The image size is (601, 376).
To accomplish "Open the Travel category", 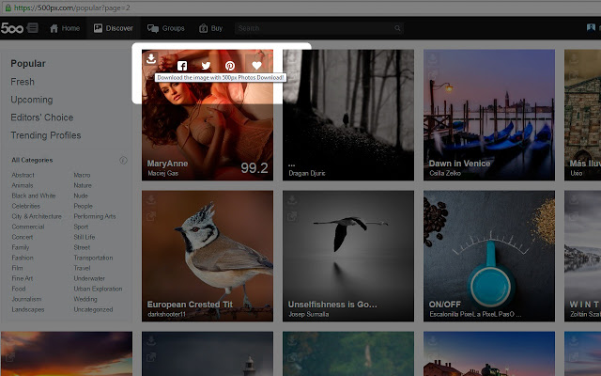I will [82, 268].
